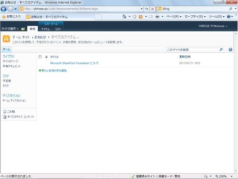Viewport: 238px width, 179px height.
Task: Click the zoom magnifier in status bar
Action: pos(217,176)
